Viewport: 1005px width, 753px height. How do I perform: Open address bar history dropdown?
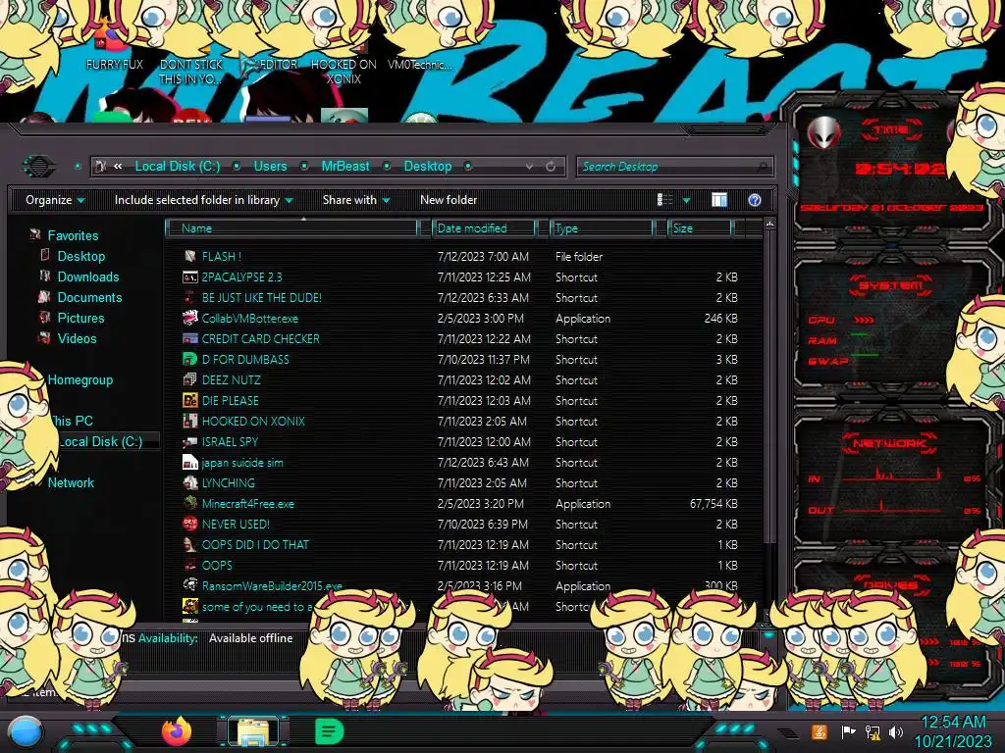coord(529,167)
